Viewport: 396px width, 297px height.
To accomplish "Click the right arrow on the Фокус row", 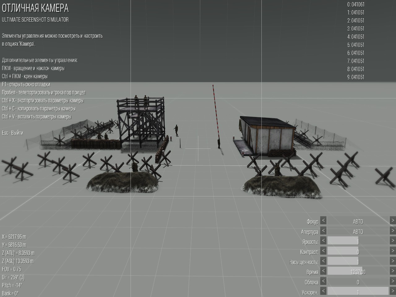I will tap(393, 221).
